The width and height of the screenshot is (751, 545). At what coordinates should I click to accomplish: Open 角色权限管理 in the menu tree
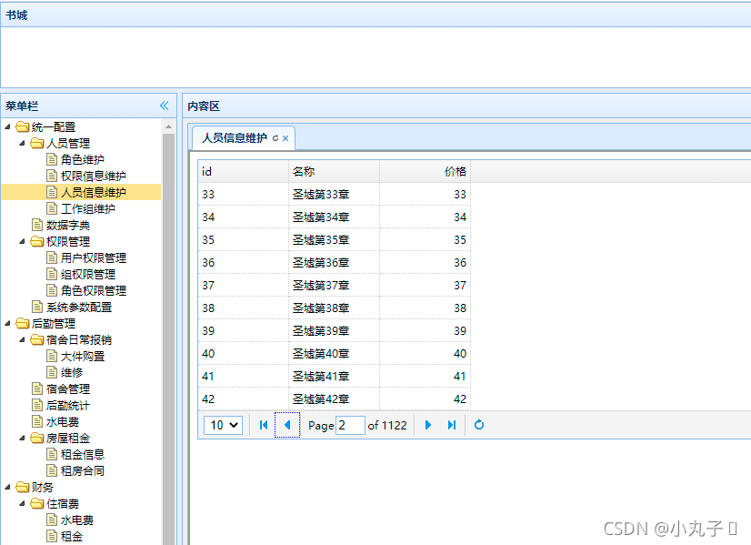(94, 290)
